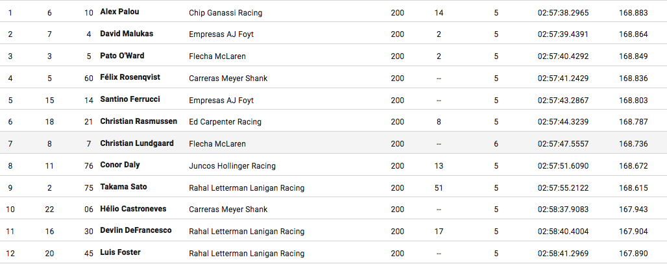Select average speed 168.615 for Sato
667x264 pixels.
[x=633, y=188]
